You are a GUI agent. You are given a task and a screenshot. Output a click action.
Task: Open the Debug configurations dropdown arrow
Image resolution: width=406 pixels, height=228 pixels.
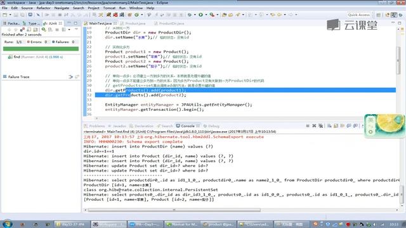pos(195,15)
